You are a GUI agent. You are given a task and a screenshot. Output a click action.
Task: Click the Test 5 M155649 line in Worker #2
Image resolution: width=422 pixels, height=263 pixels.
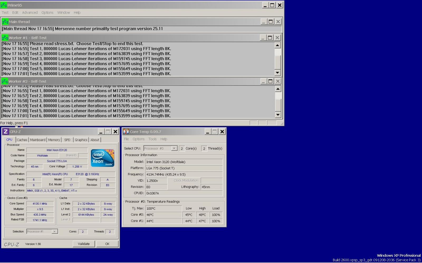click(86, 111)
